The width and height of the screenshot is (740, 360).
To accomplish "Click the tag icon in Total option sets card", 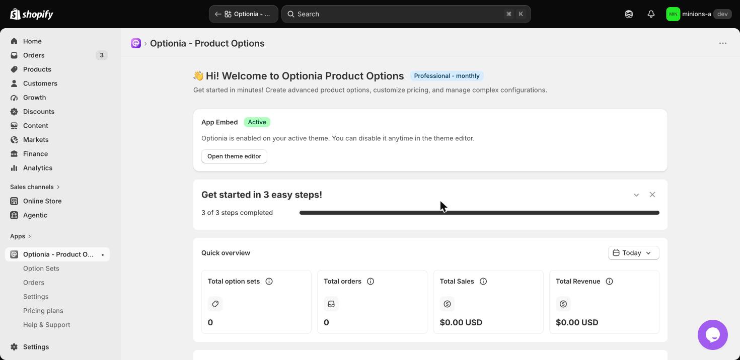I will coord(215,304).
